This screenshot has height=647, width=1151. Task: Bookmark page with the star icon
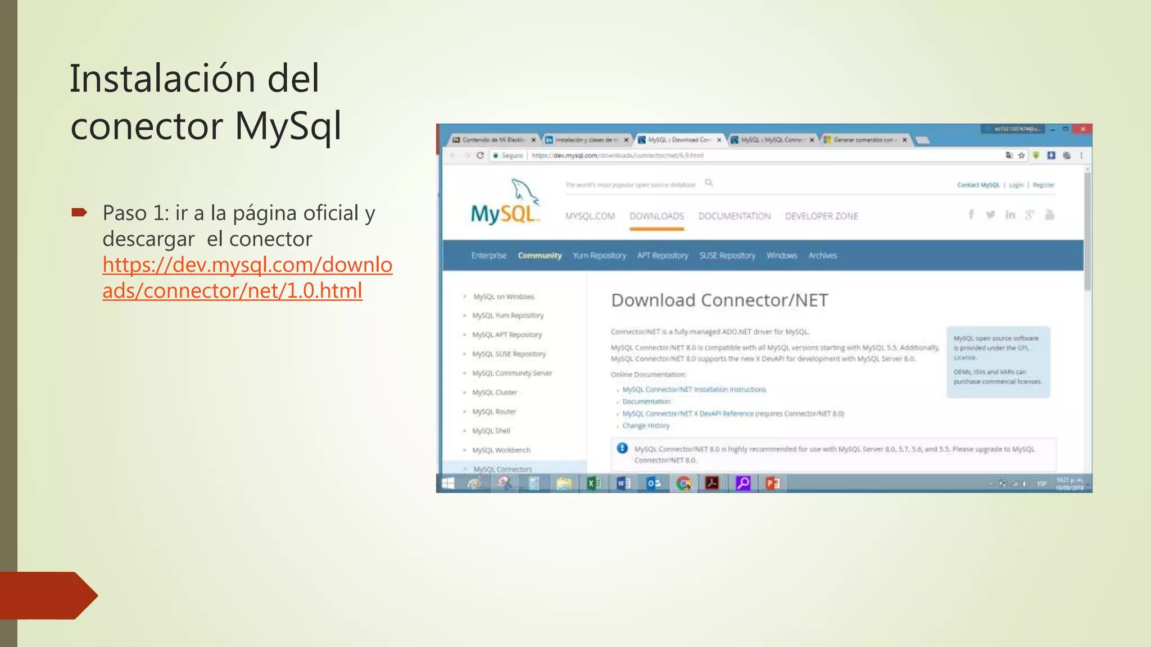click(x=1022, y=156)
